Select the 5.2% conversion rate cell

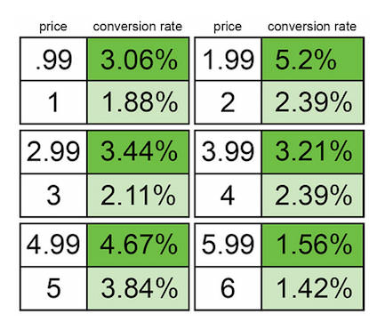tap(312, 60)
